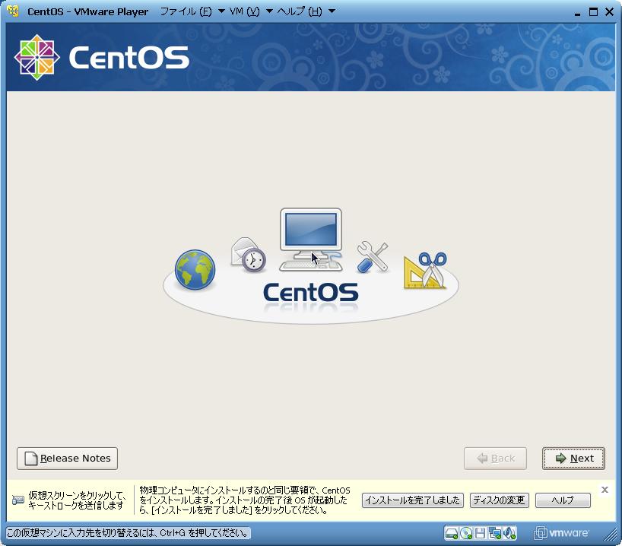622x546 pixels.
Task: Open the ファイル (F) menu
Action: click(x=186, y=11)
